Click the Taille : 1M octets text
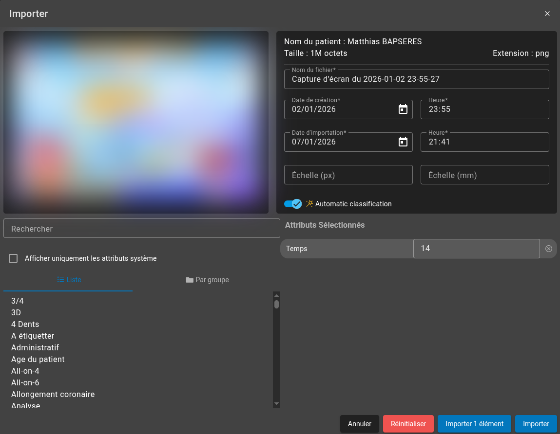560x434 pixels. 316,53
